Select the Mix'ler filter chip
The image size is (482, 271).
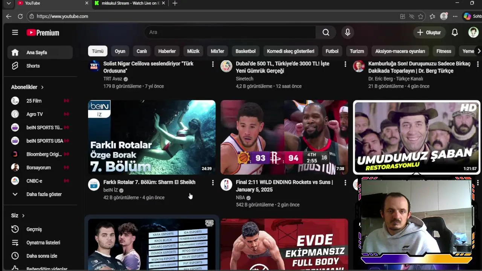pyautogui.click(x=217, y=51)
